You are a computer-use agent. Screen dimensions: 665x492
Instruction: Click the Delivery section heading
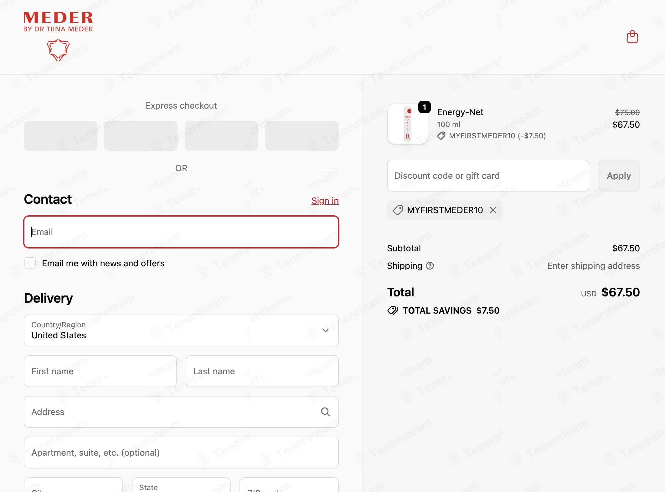(49, 298)
